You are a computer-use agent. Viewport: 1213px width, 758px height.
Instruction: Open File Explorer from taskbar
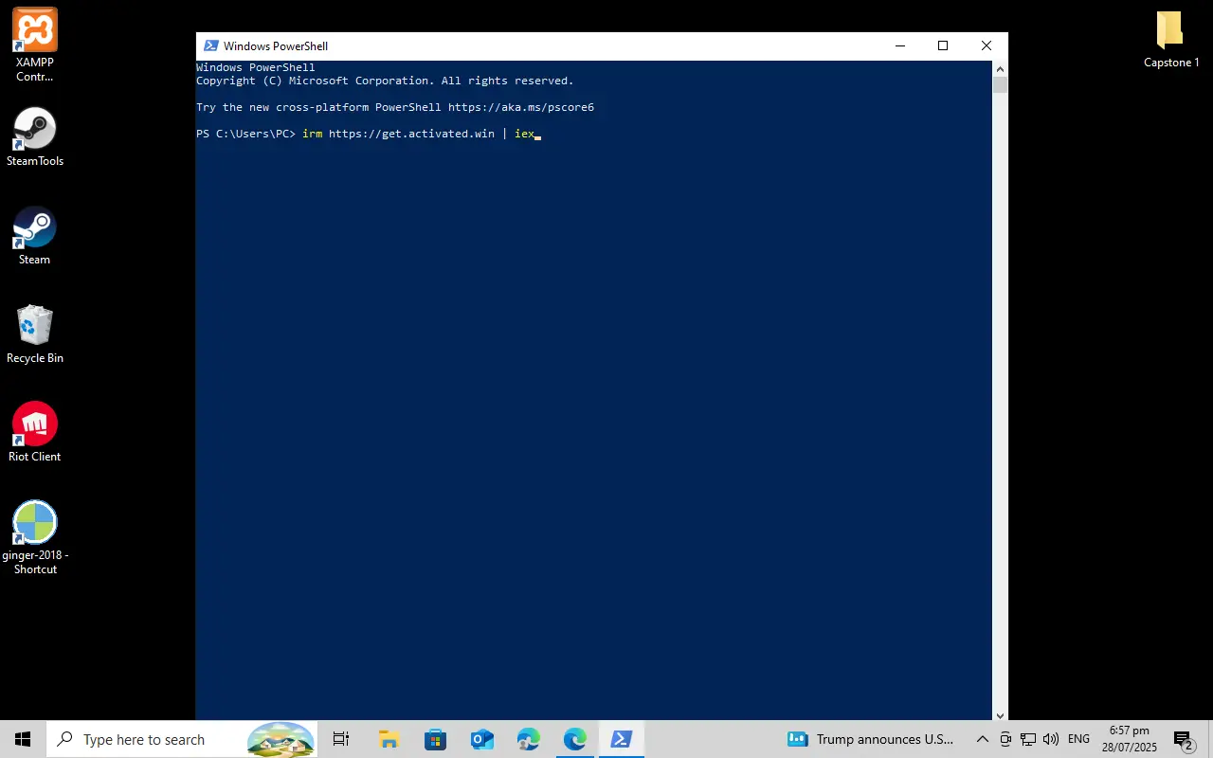[x=389, y=739]
